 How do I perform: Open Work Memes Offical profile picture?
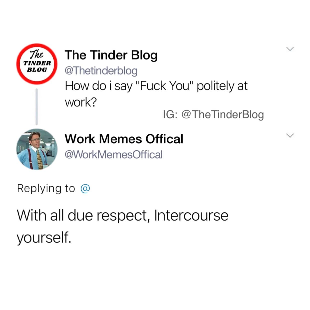click(x=37, y=149)
